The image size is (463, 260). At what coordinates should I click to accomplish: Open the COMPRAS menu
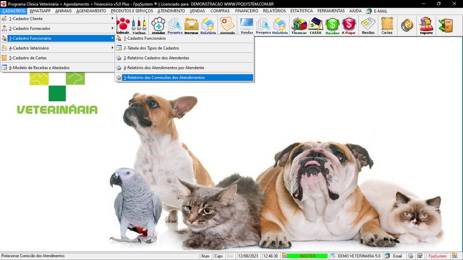coord(220,11)
